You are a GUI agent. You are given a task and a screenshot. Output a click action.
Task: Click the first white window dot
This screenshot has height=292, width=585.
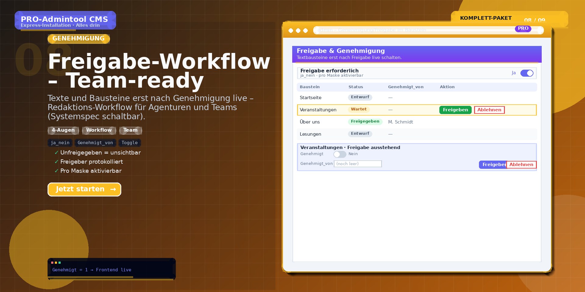pos(291,30)
